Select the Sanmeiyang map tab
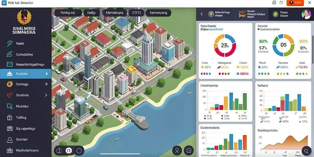Image resolution: width=314 pixels, height=157 pixels. pyautogui.click(x=159, y=13)
